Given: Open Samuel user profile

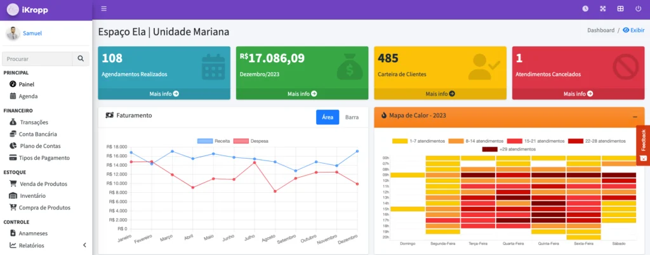Looking at the screenshot, I should 32,33.
